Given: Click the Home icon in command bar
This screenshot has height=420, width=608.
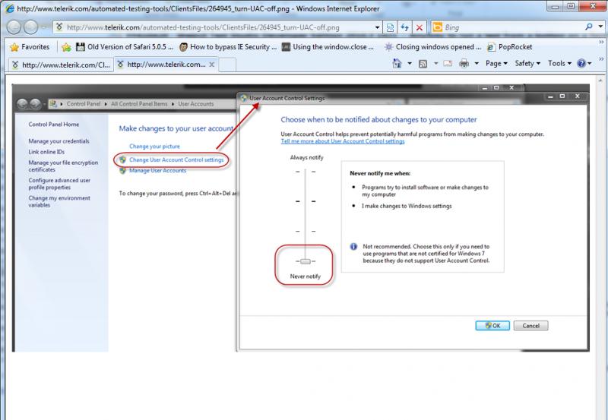Looking at the screenshot, I should click(x=397, y=63).
